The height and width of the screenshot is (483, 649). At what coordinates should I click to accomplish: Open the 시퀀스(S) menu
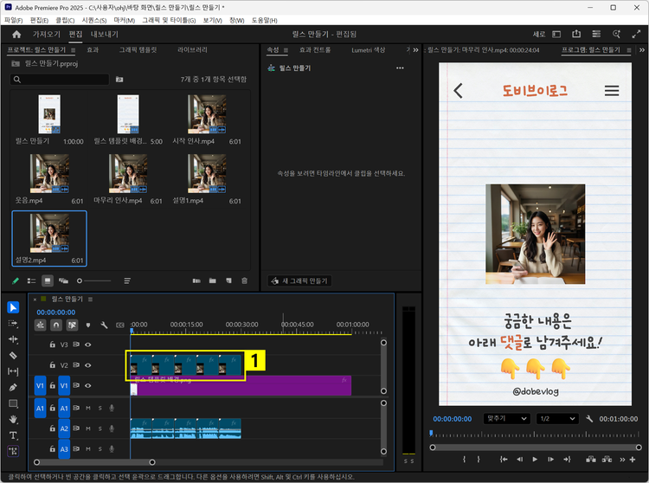click(94, 20)
